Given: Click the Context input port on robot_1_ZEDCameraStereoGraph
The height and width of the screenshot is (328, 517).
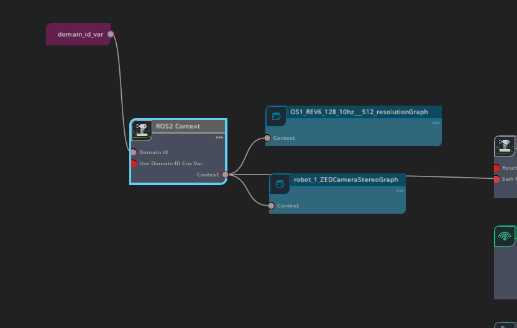Looking at the screenshot, I should (x=271, y=206).
